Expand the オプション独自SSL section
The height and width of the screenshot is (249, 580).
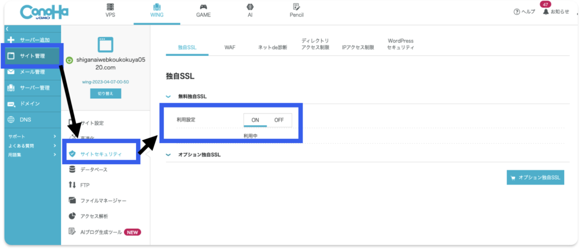coord(169,154)
